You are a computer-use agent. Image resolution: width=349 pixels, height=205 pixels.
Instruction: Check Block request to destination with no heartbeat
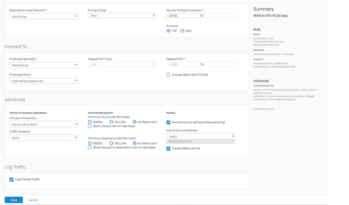(90, 147)
